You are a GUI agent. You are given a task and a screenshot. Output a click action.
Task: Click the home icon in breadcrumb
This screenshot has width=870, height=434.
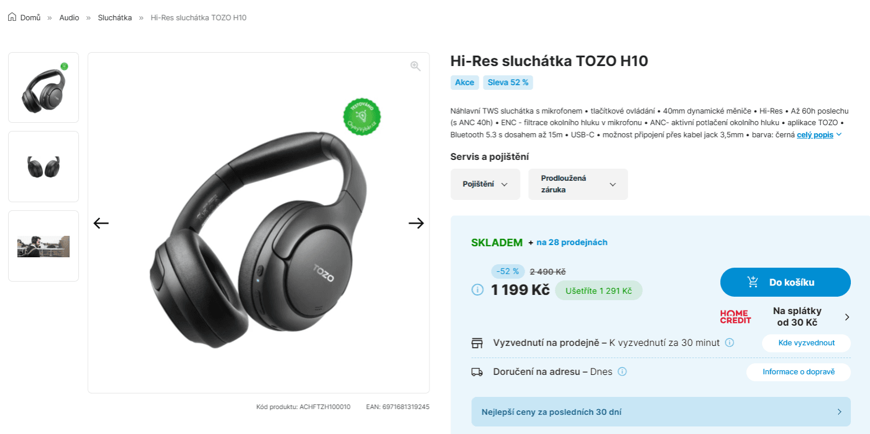12,17
